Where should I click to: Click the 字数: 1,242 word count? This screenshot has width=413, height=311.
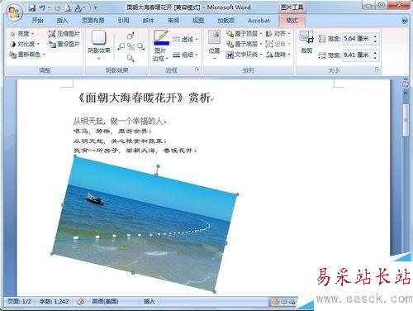[x=54, y=301]
